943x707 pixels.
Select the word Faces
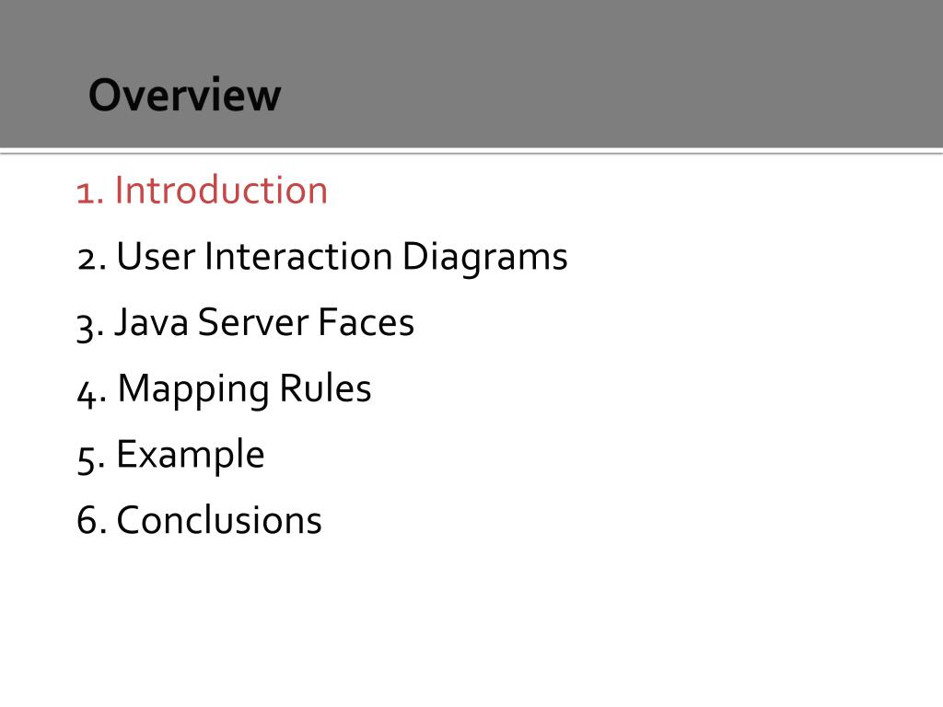(x=367, y=323)
